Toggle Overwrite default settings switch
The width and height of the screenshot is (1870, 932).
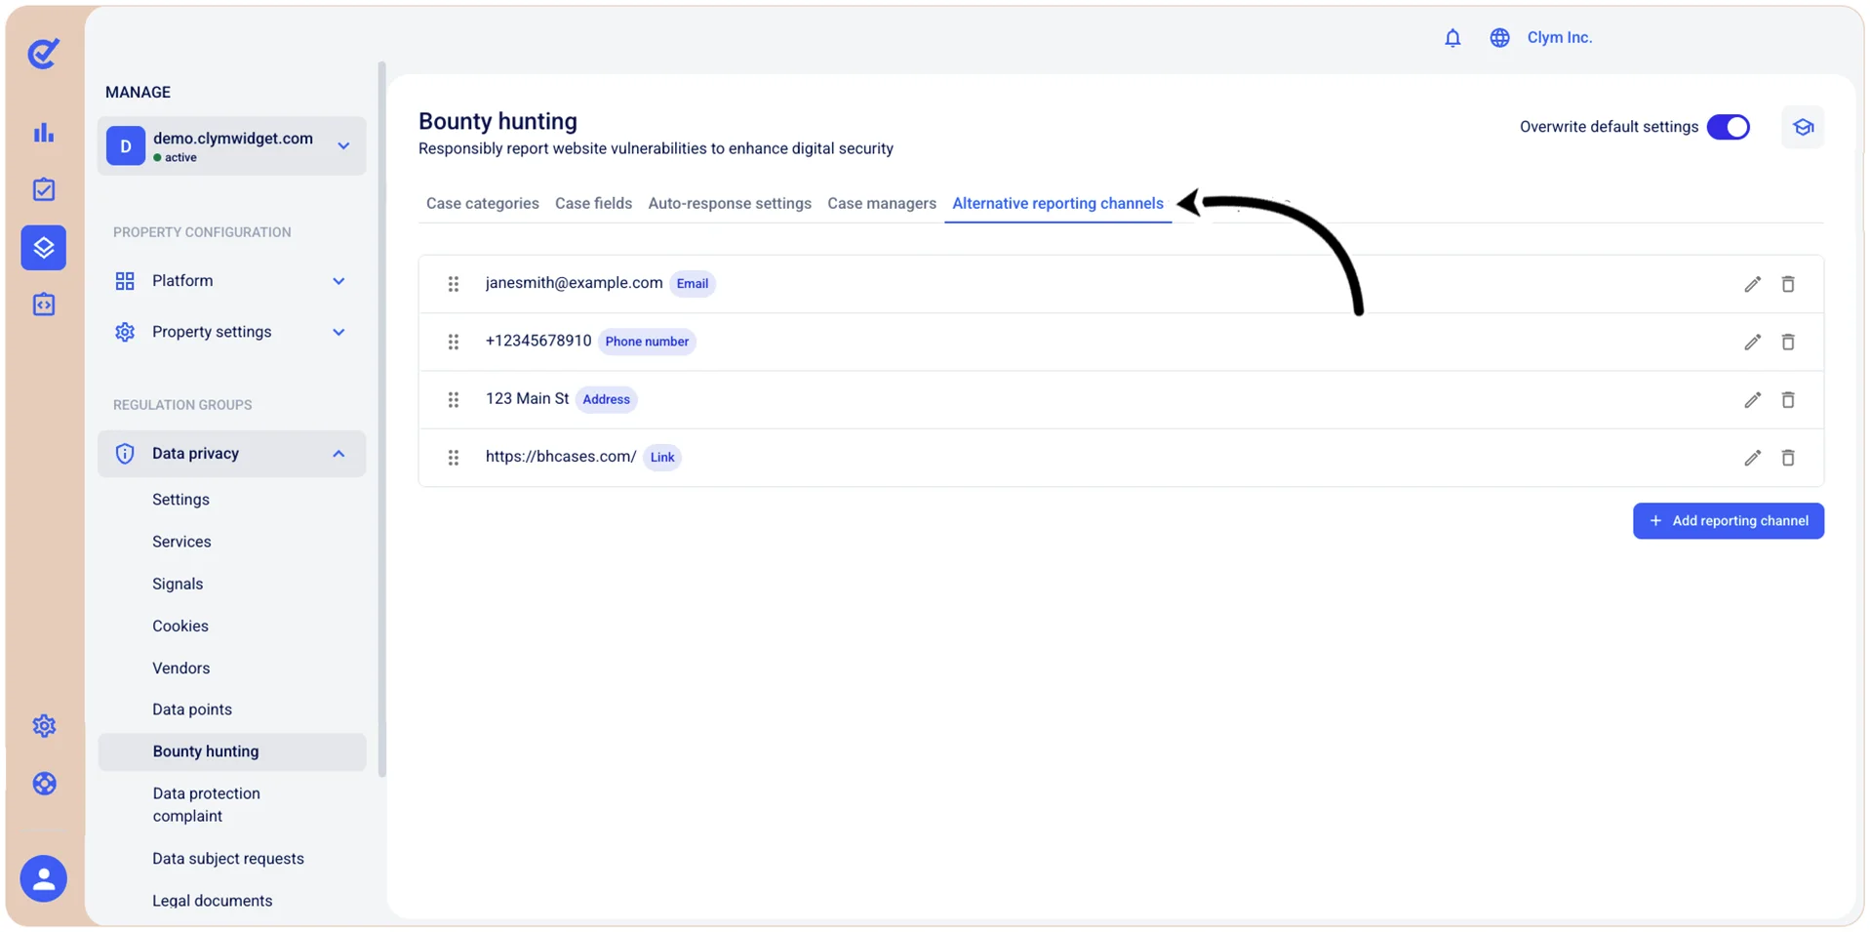[x=1729, y=127]
